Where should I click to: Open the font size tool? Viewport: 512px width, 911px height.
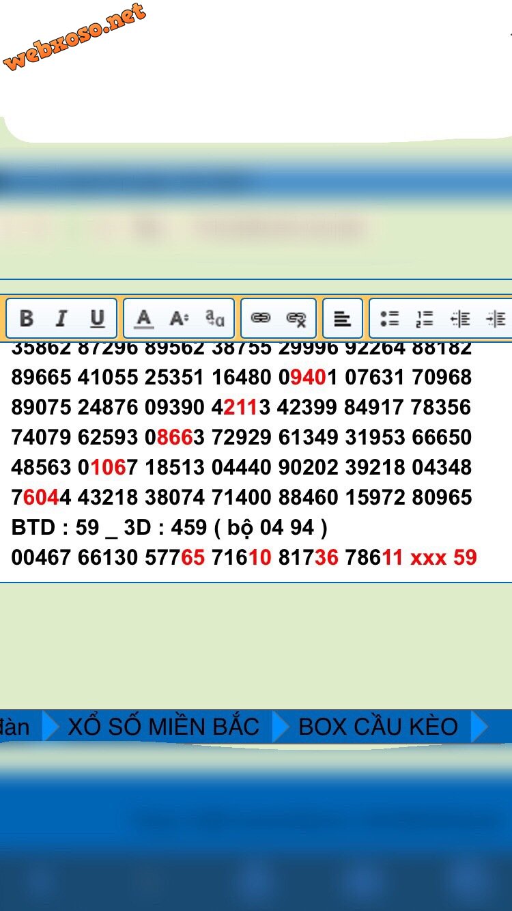tap(179, 318)
